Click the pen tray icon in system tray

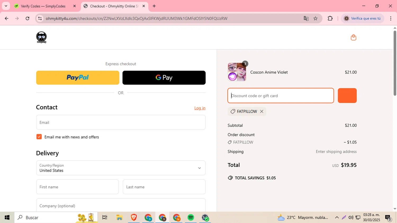344,217
